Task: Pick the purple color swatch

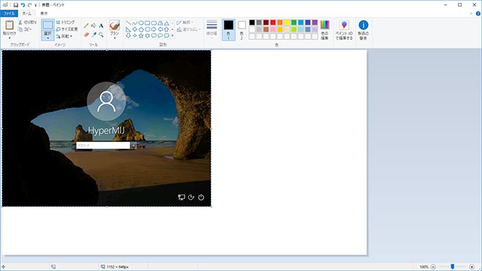Action: point(315,23)
